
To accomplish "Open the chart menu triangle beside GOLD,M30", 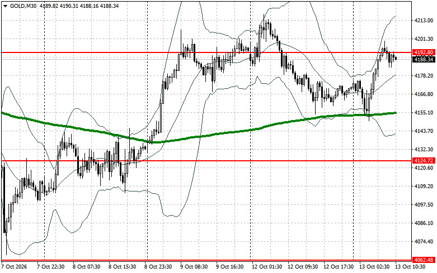I will pyautogui.click(x=5, y=6).
